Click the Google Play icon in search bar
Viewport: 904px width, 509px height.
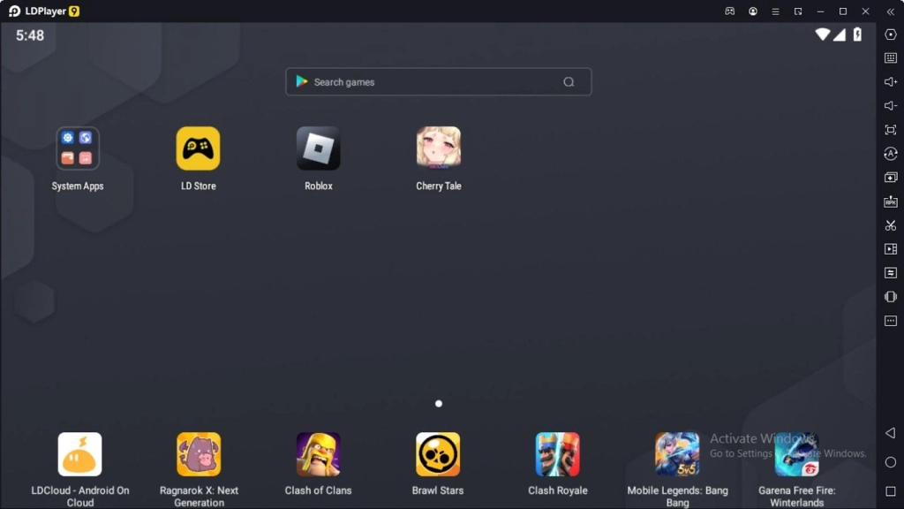point(302,81)
